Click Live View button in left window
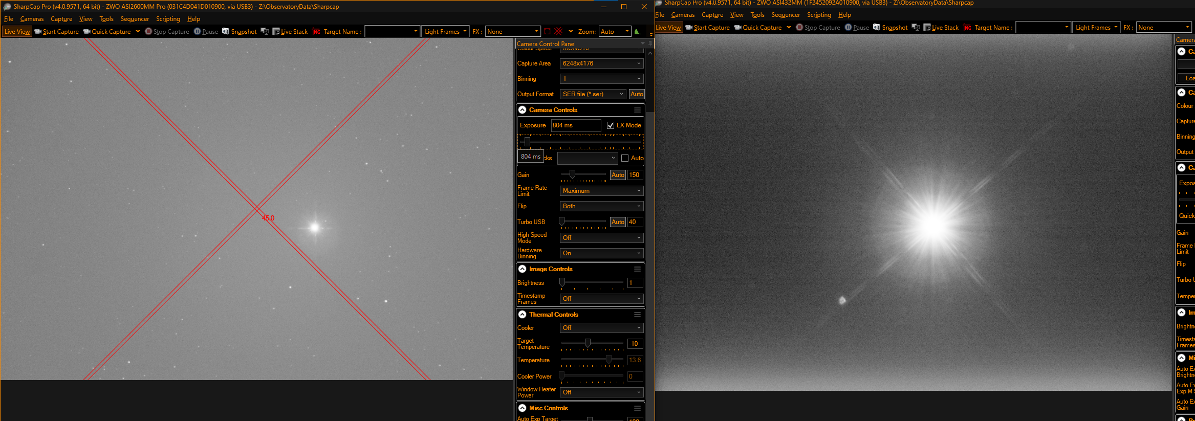Screen dimensions: 1195x421 tap(17, 32)
